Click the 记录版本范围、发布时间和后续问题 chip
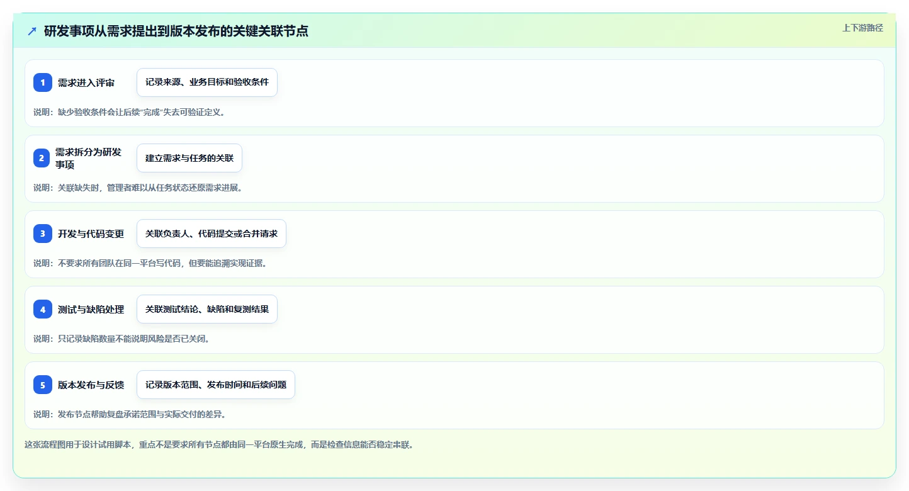The height and width of the screenshot is (491, 909). coord(216,385)
